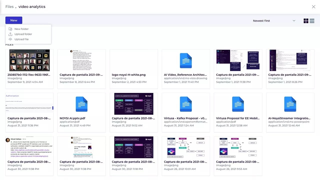Open the AI Video_Reference Architecture document icon
This screenshot has width=320, height=180.
pyautogui.click(x=186, y=60)
